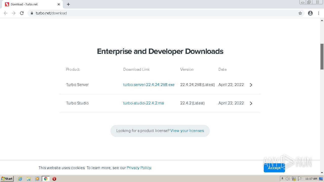Click the Turbo Server date April 22, 2022
This screenshot has height=182, width=324.
pos(231,85)
